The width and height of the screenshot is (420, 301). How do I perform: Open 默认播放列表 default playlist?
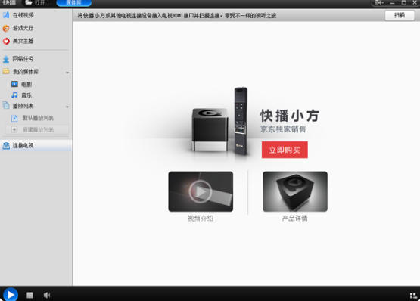pyautogui.click(x=33, y=118)
